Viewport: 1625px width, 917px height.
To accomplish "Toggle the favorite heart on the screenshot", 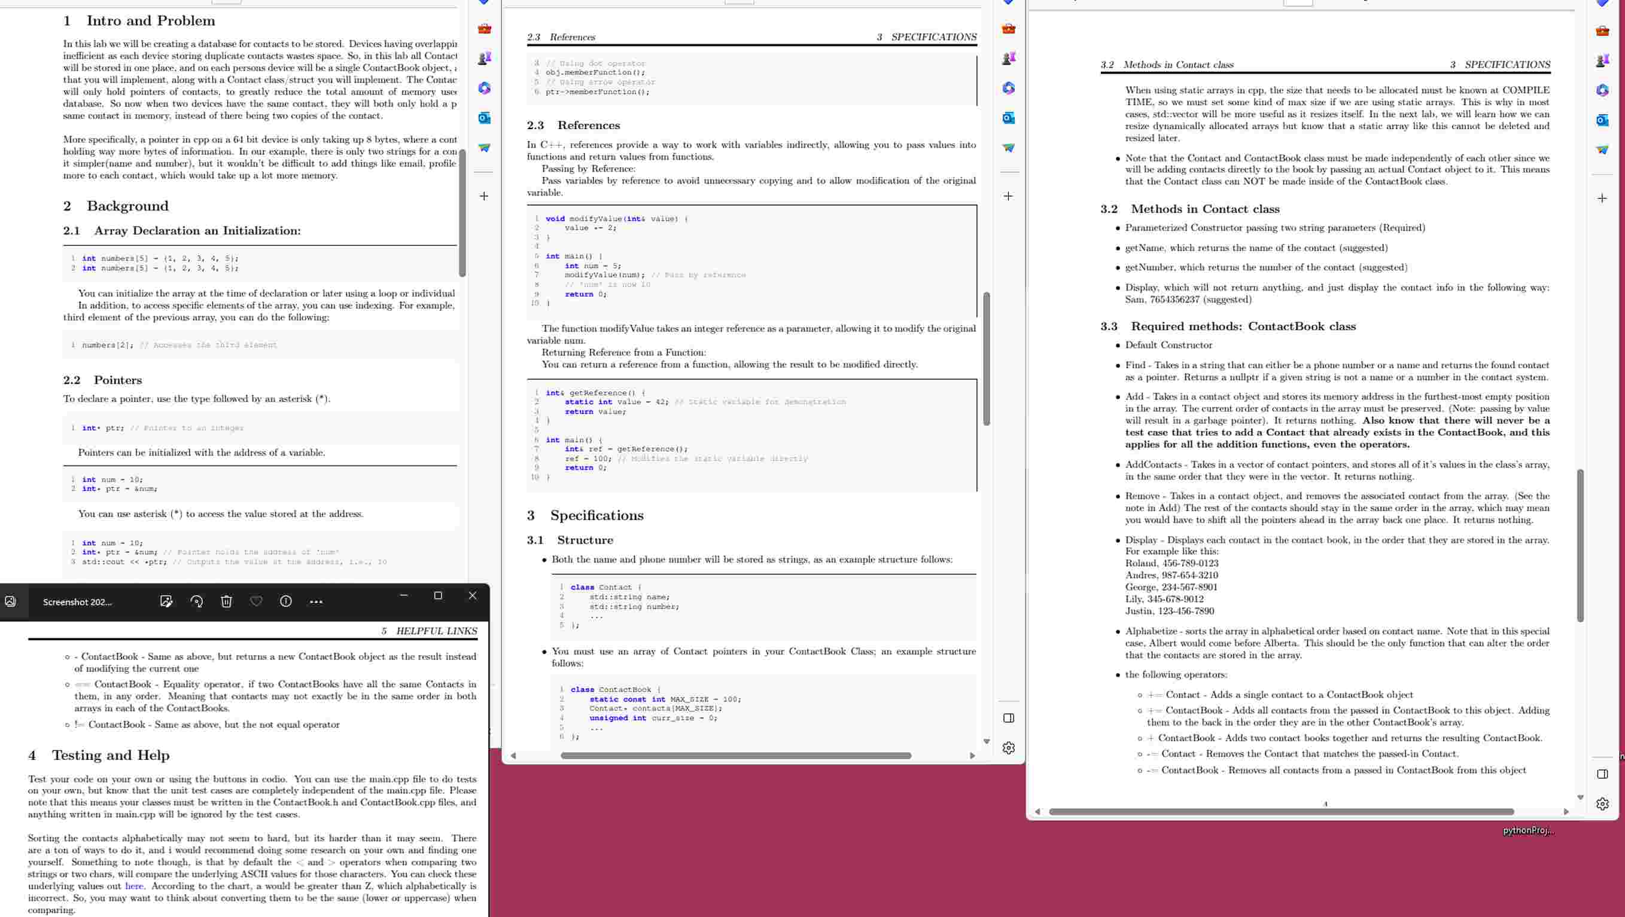I will 256,602.
